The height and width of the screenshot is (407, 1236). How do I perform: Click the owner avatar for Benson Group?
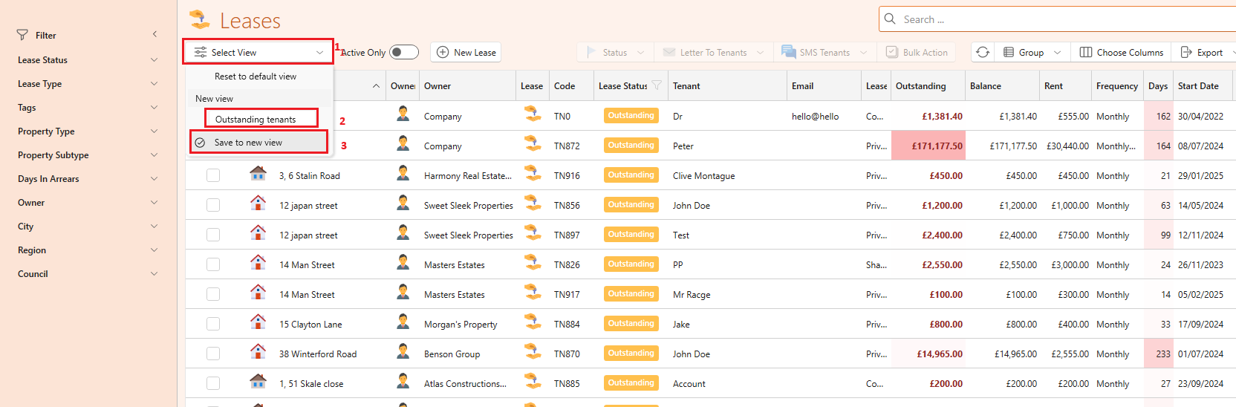[403, 351]
